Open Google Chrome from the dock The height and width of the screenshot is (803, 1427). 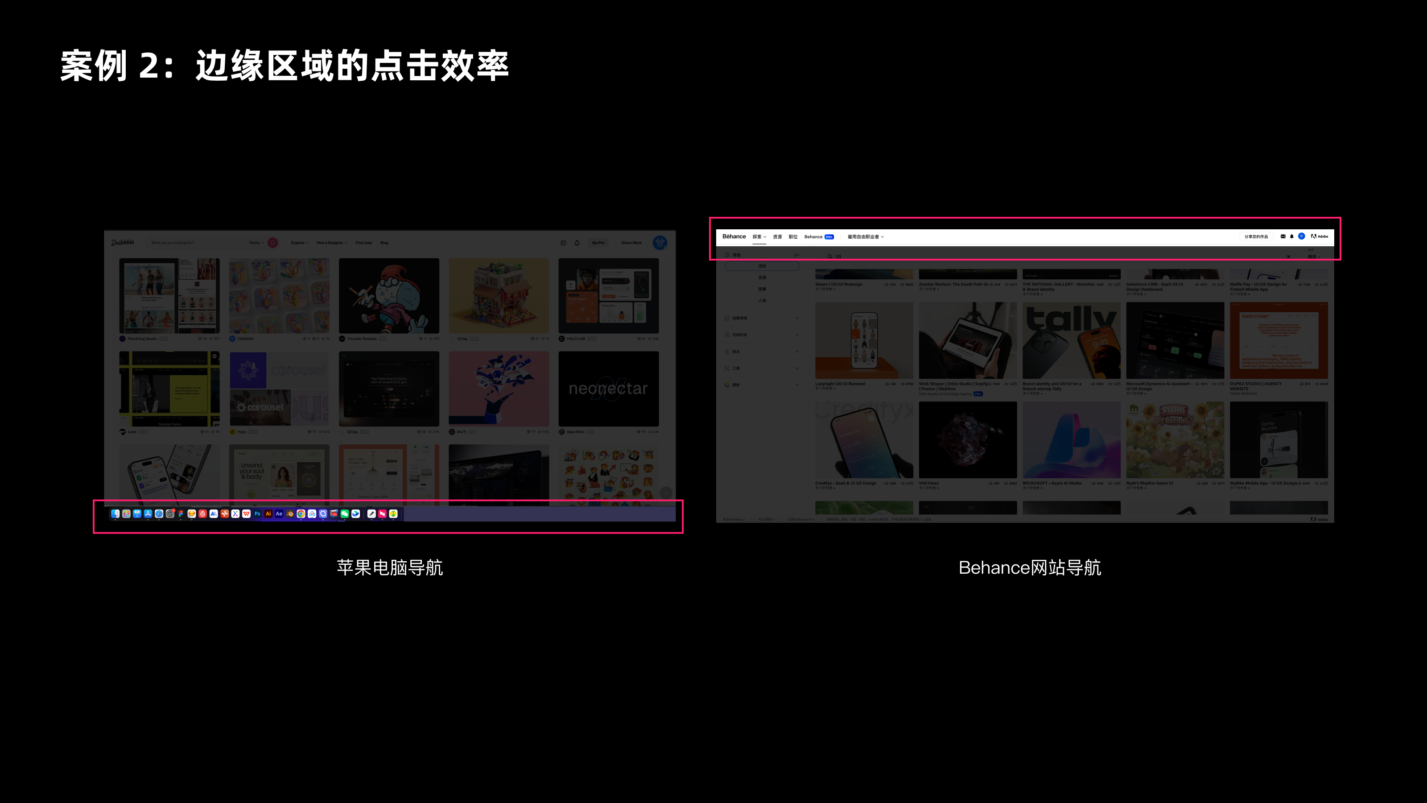[x=301, y=514]
